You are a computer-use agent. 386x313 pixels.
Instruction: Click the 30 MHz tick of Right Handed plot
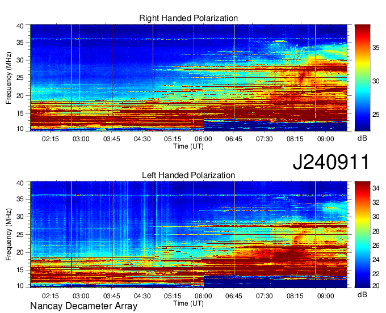(20, 60)
